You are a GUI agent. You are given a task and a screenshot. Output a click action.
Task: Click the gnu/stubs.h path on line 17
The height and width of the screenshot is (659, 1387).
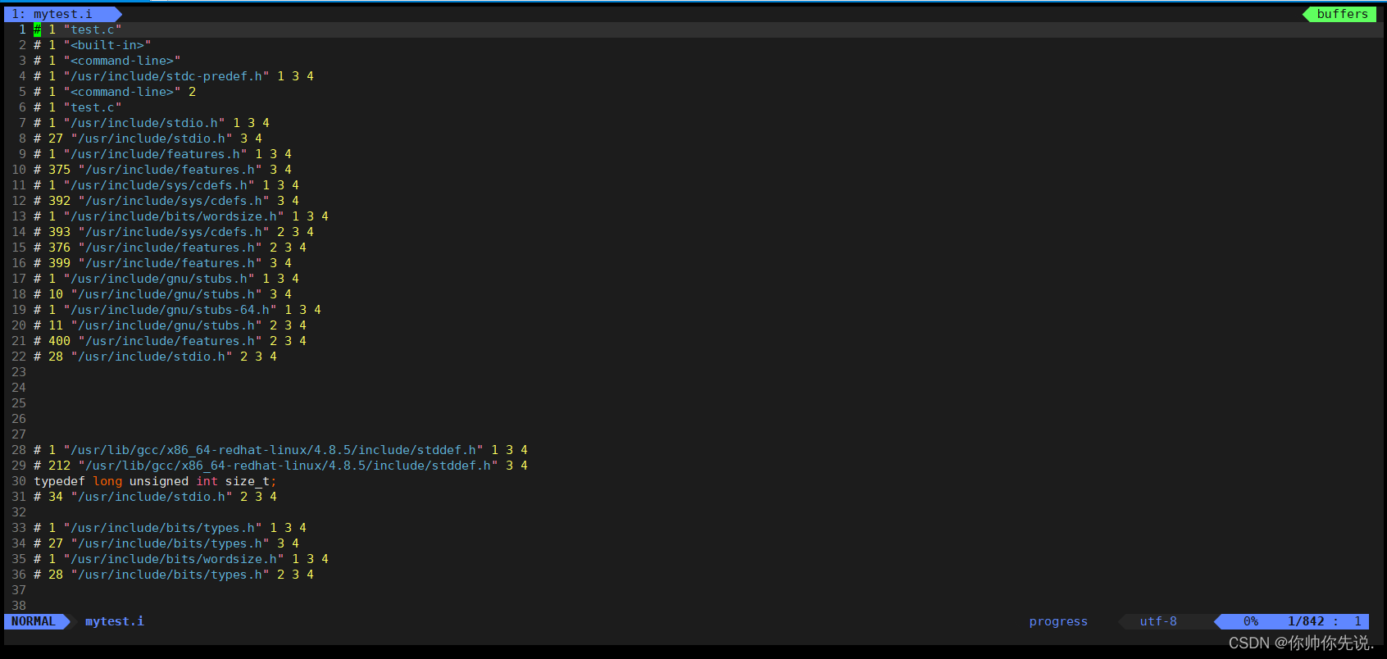(159, 279)
